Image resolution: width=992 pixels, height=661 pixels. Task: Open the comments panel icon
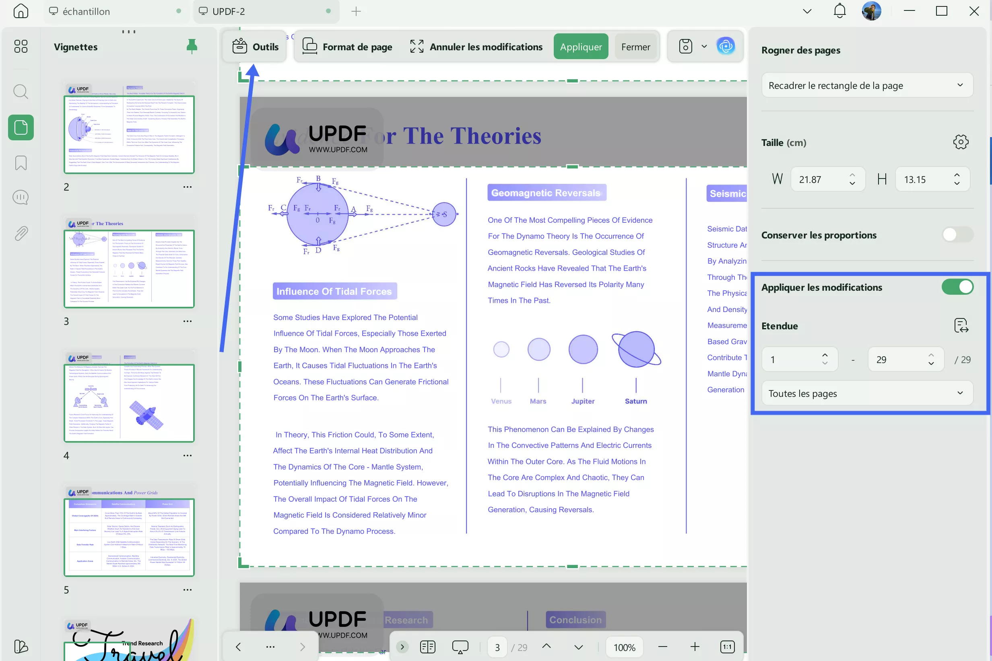pyautogui.click(x=20, y=197)
